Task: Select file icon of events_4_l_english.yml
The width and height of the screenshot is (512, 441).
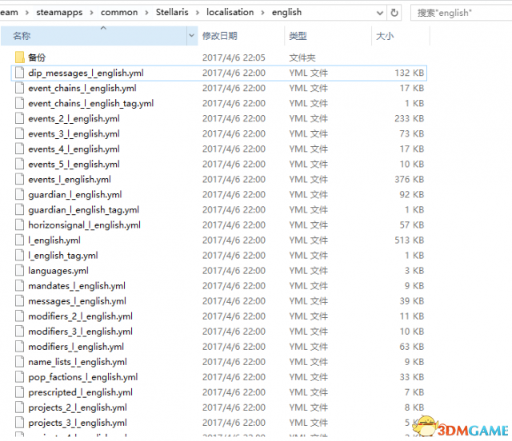Action: (x=19, y=149)
